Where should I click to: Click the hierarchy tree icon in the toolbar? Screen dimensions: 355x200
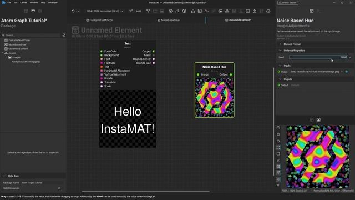coord(227,11)
